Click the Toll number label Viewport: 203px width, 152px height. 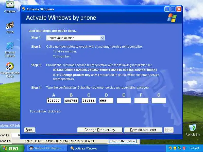(x=62, y=56)
